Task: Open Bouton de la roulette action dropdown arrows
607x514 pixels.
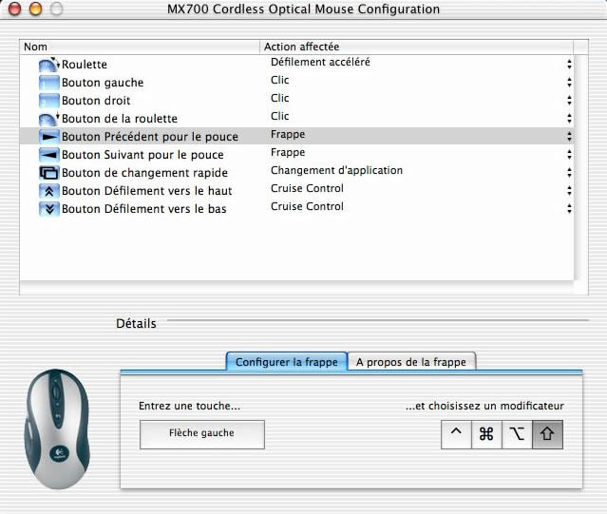Action: point(569,119)
